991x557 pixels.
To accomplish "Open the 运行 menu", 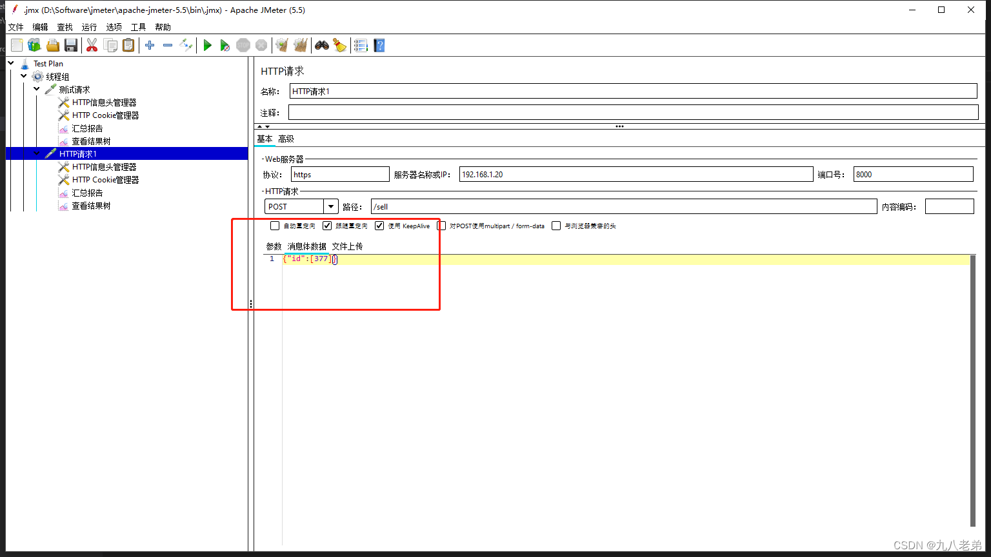I will pos(89,27).
